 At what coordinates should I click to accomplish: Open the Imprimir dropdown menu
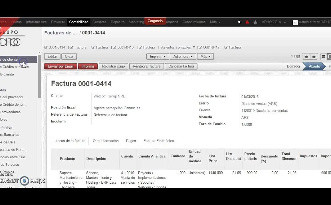[x=158, y=57]
